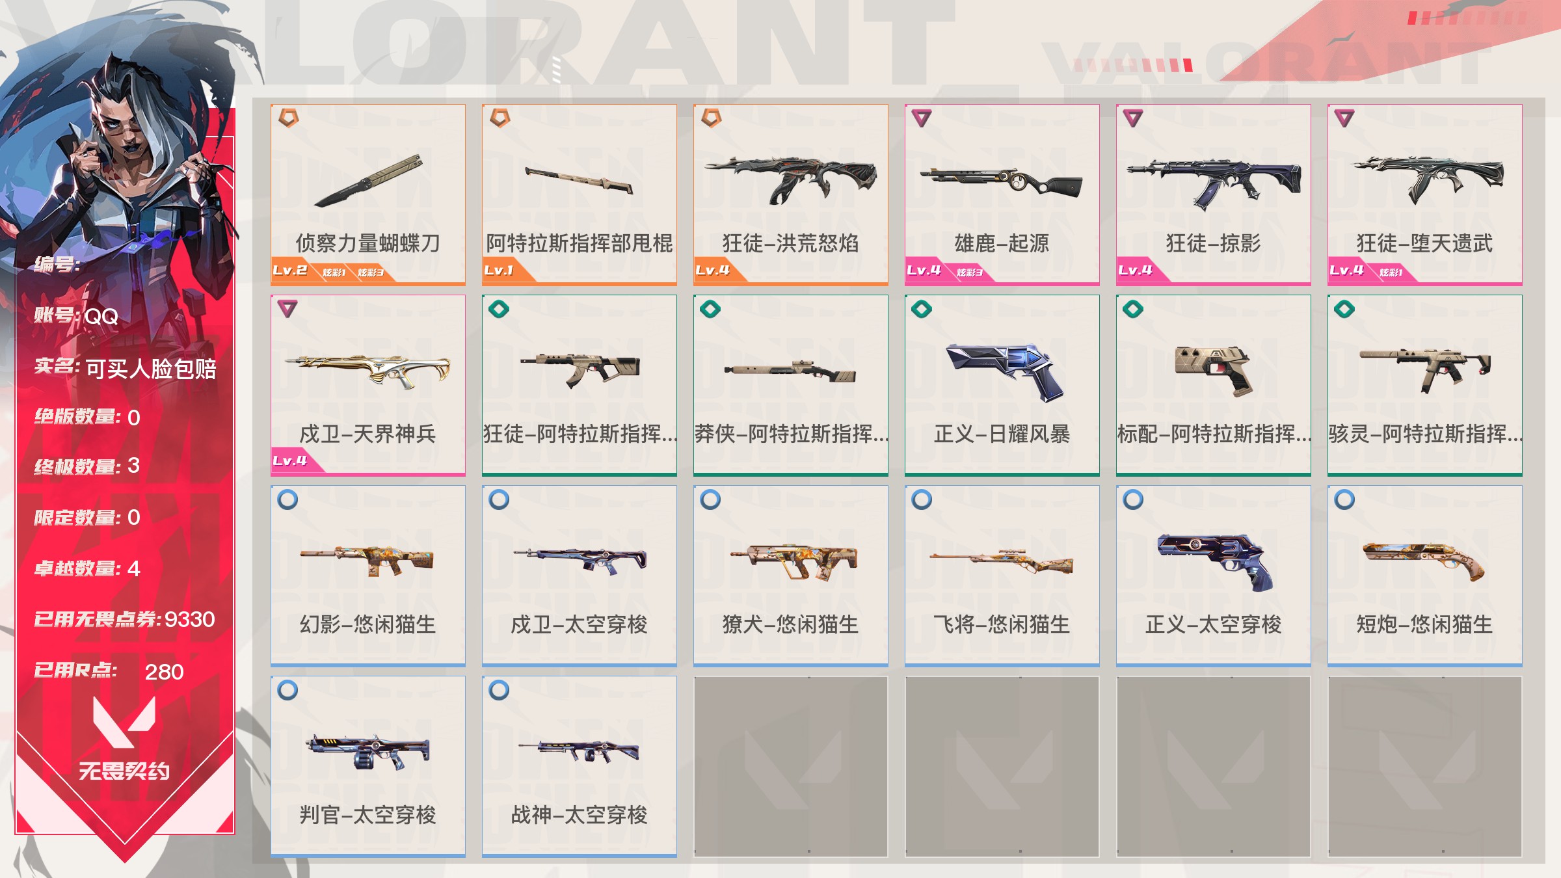Click the Valorant logo above 无畏契约
Screen dimensions: 1561x878
tap(124, 722)
